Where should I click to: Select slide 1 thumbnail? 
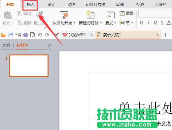click(29, 66)
